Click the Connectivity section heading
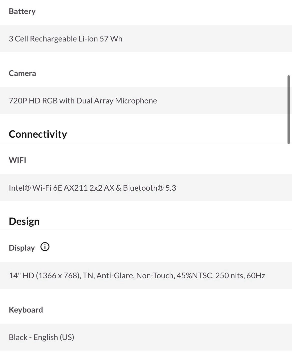 pos(38,134)
